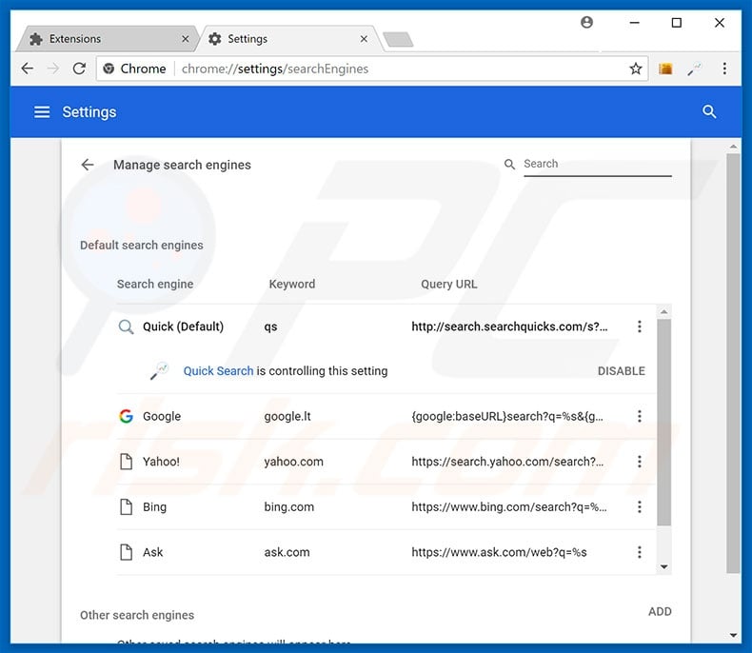The height and width of the screenshot is (653, 752).
Task: Disable the Quick Search extension control
Action: [621, 371]
